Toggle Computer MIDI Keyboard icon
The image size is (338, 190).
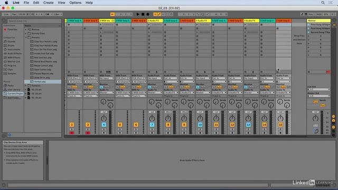coord(306,14)
